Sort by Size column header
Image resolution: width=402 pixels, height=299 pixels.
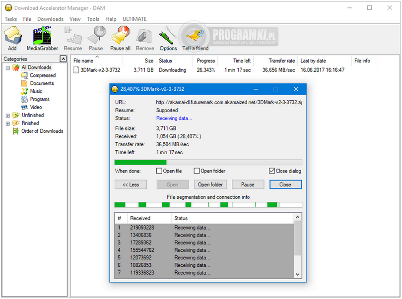coord(139,60)
